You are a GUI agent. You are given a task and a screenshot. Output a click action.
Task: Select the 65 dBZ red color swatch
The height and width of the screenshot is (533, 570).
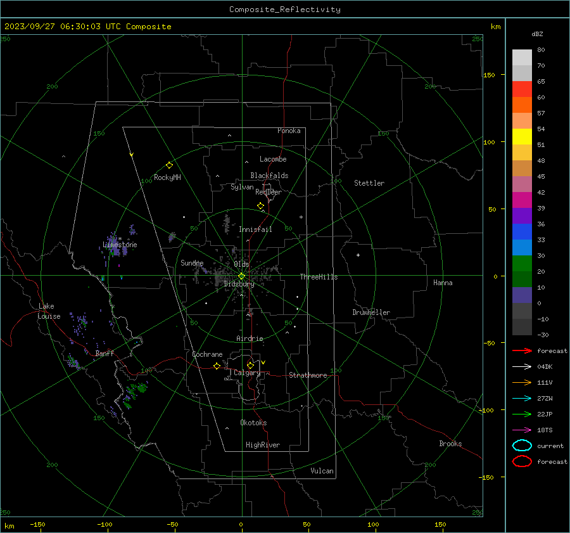click(x=522, y=89)
